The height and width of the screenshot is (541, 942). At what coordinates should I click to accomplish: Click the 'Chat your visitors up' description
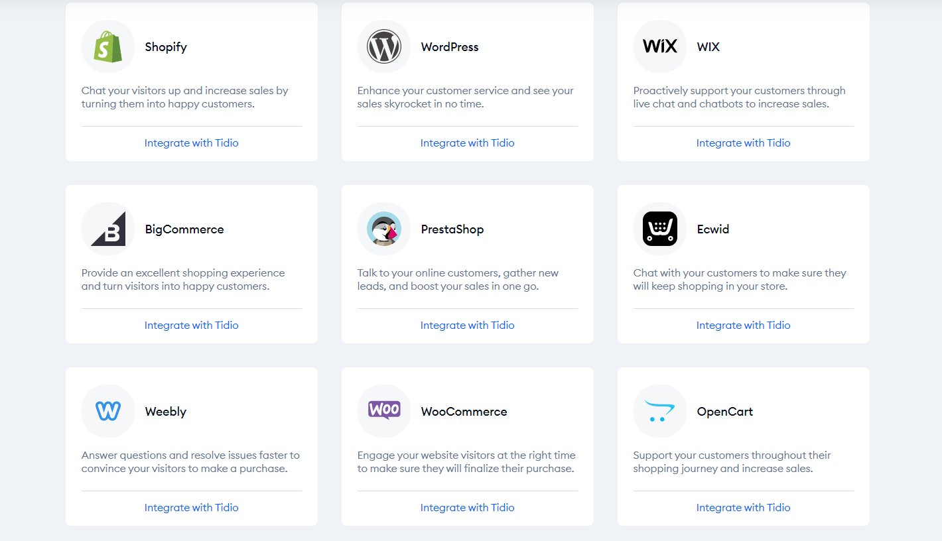[185, 97]
